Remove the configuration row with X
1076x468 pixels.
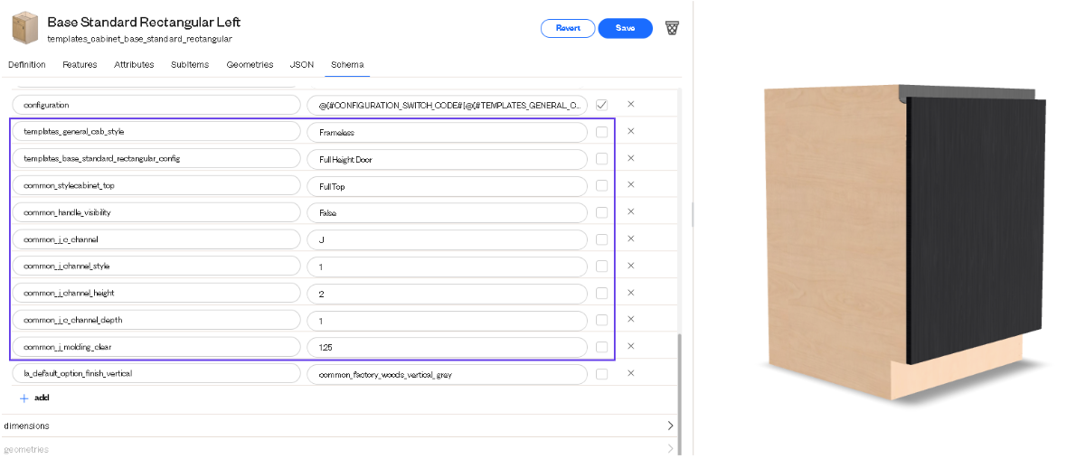tap(630, 105)
